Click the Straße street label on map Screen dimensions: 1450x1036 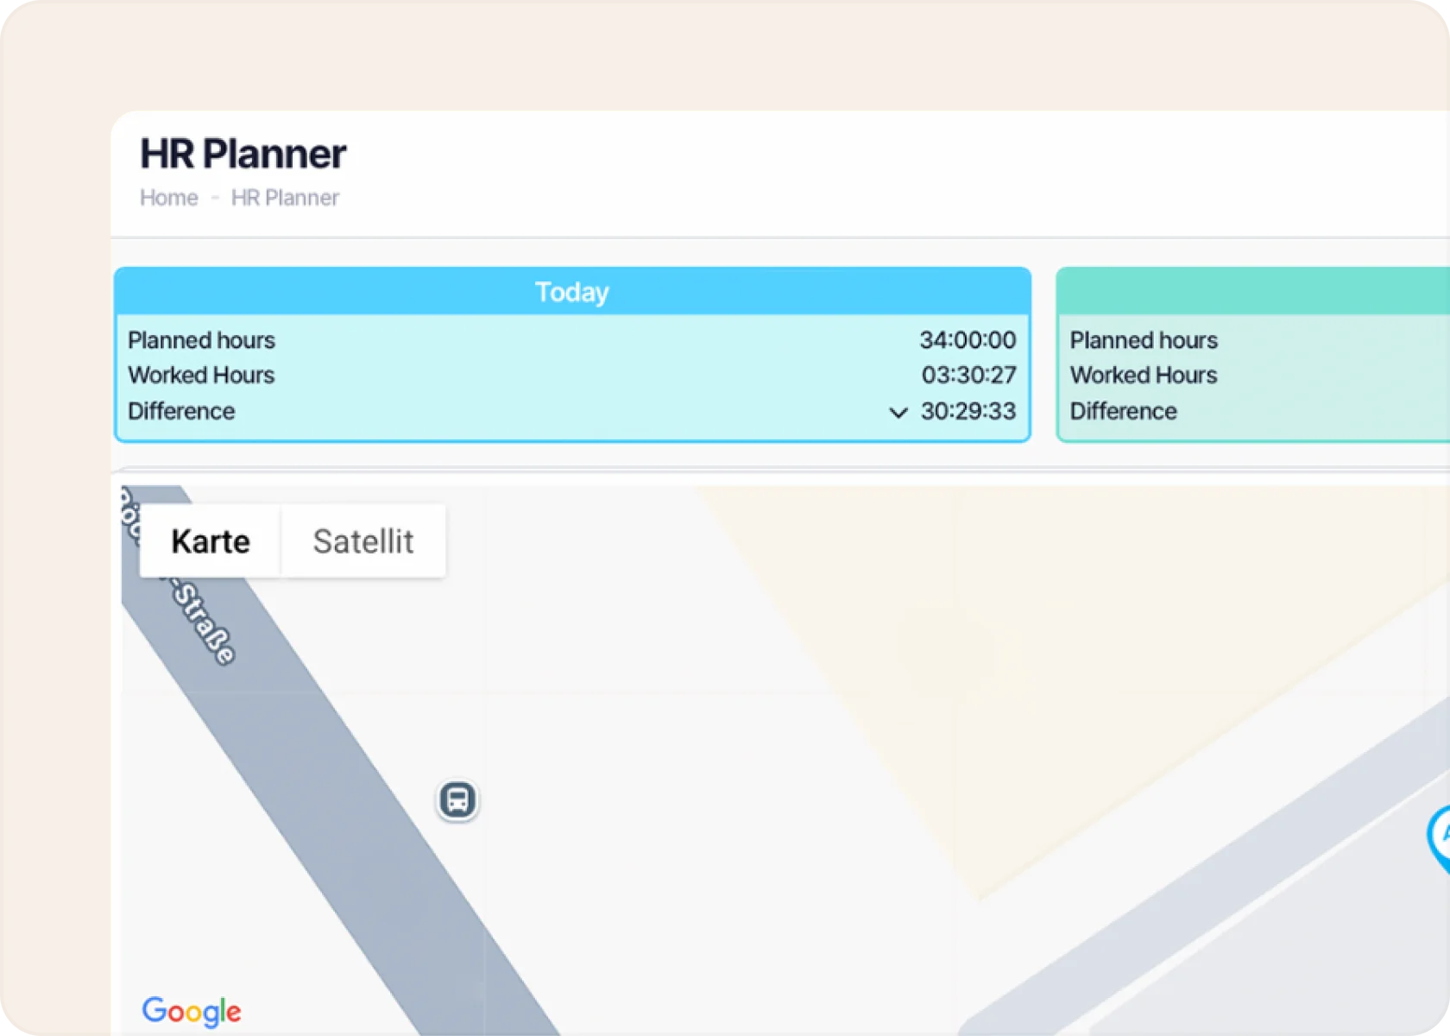tap(204, 623)
